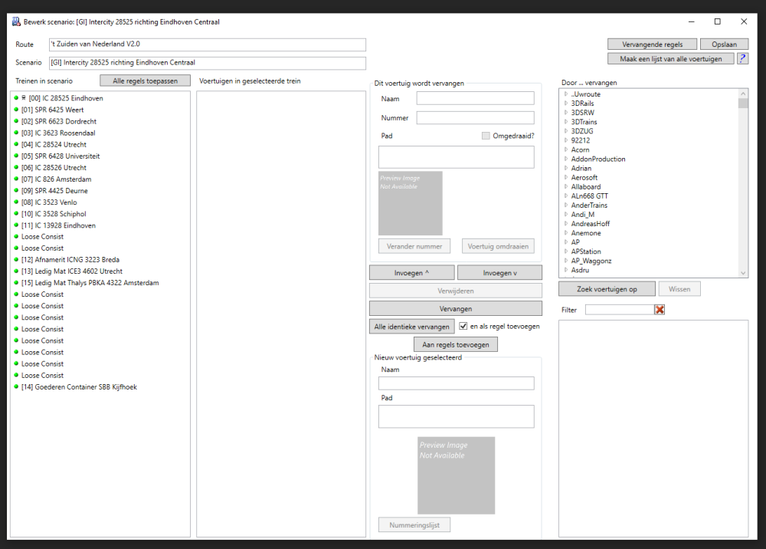Click the green dot next to Goederen Container SBB Kijfhoek

tap(16, 387)
